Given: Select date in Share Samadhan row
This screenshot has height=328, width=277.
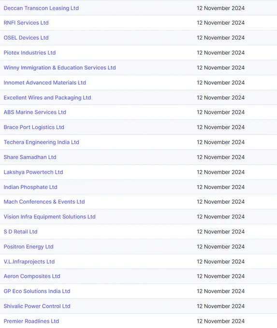Looking at the screenshot, I should 220,157.
